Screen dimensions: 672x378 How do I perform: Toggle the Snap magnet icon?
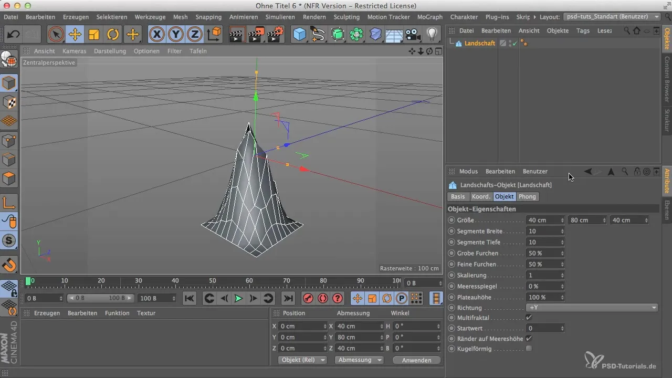click(x=9, y=264)
